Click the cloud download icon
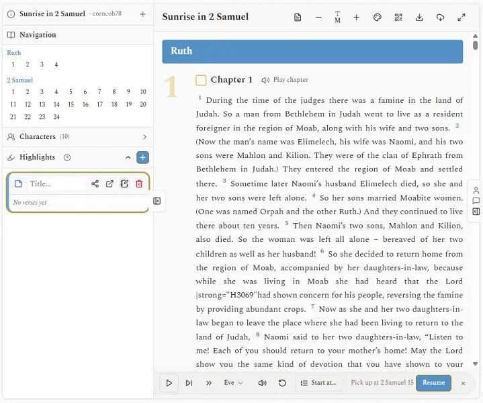 click(440, 17)
